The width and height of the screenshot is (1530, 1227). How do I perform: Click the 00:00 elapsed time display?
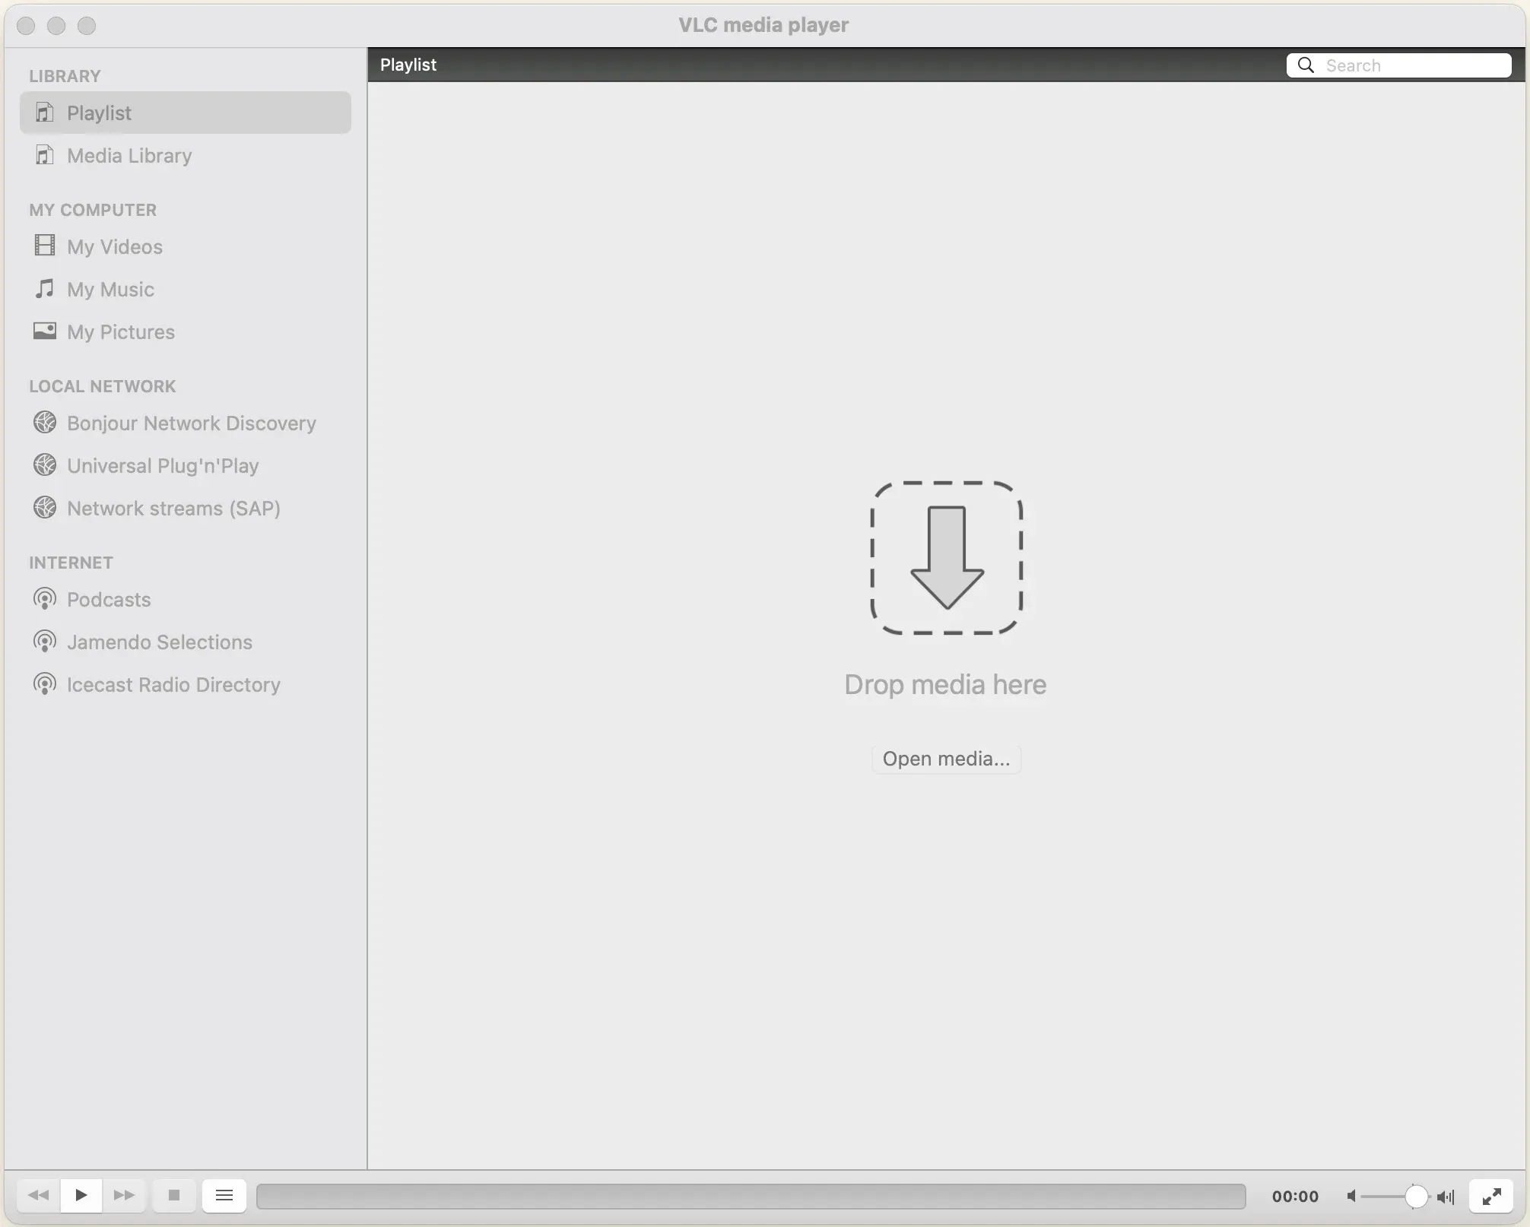[1295, 1196]
